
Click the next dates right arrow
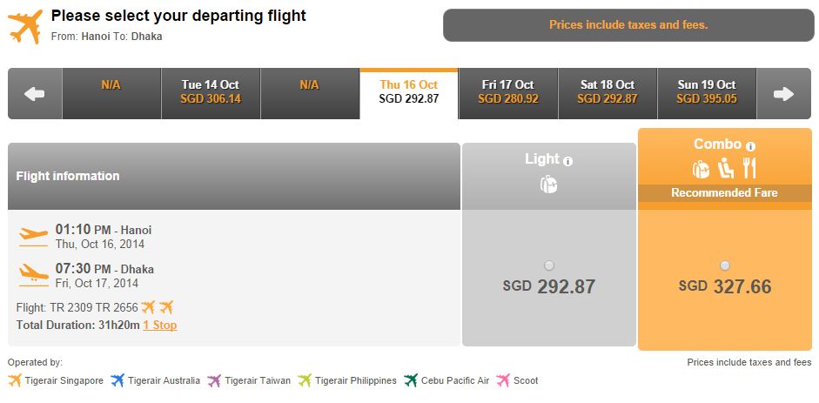point(783,94)
